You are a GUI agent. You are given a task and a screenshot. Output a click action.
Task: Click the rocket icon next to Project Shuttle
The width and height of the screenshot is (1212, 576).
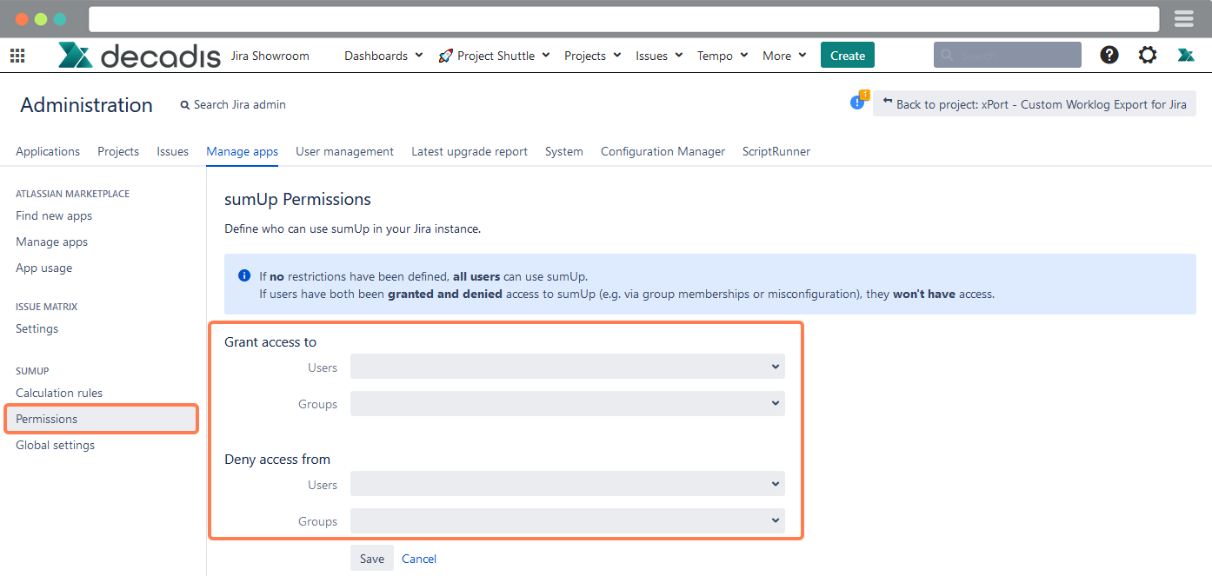[x=444, y=55]
